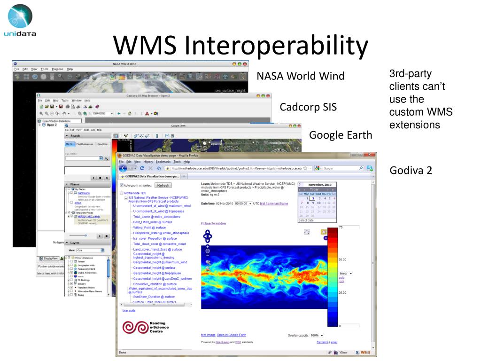This screenshot has width=481, height=361.
Task: Click the User guide link
Action: (x=129, y=310)
